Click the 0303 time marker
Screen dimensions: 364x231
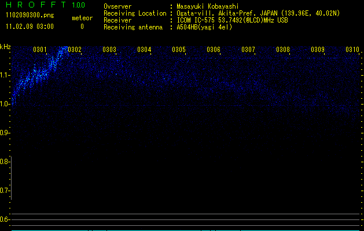pyautogui.click(x=109, y=50)
